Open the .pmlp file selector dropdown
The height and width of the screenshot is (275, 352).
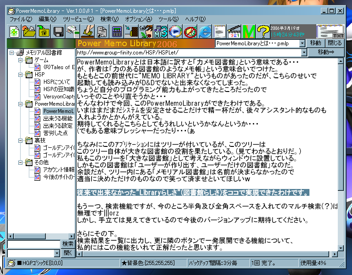click(x=302, y=43)
